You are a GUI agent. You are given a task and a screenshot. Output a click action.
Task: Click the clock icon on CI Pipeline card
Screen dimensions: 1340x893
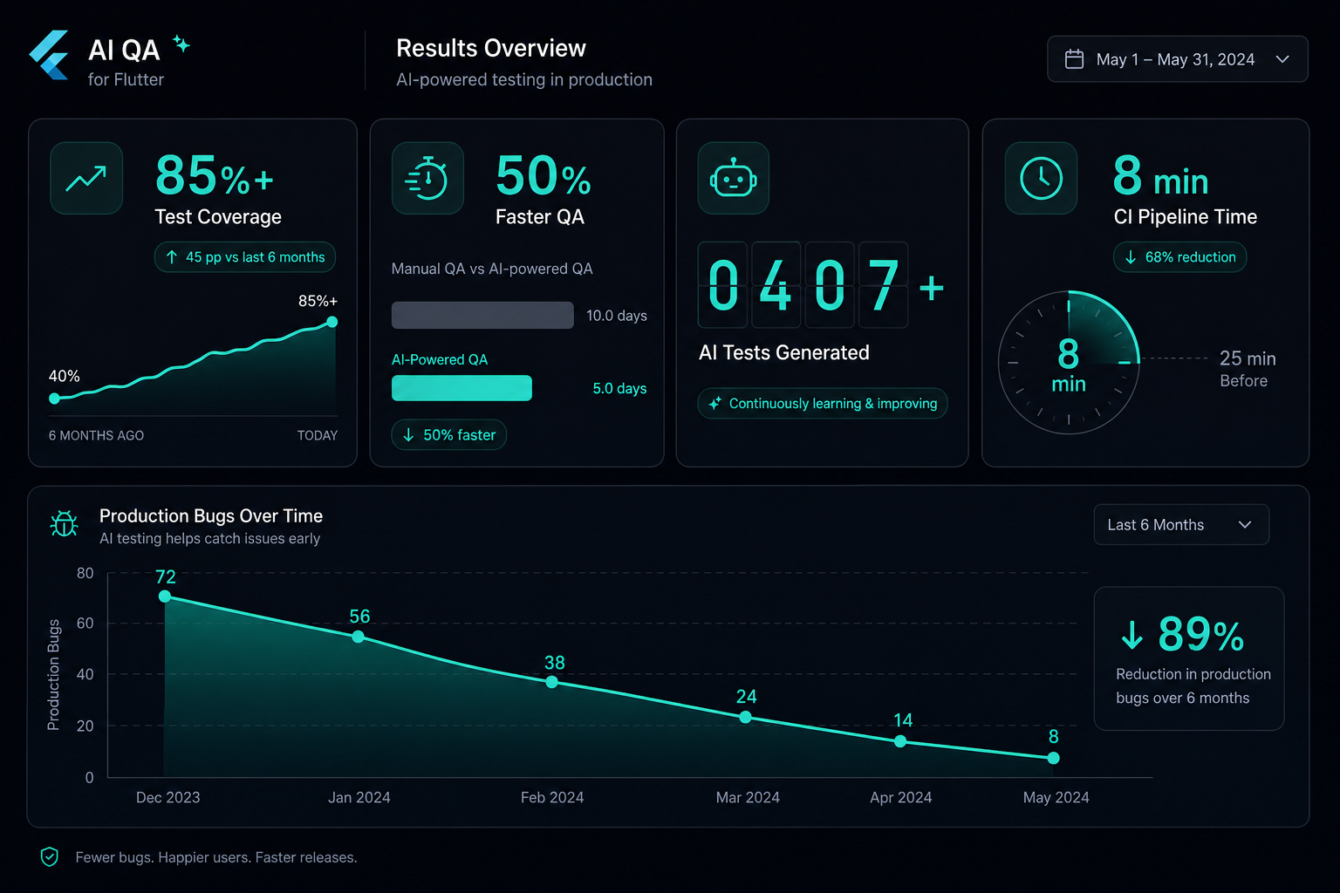[1041, 178]
